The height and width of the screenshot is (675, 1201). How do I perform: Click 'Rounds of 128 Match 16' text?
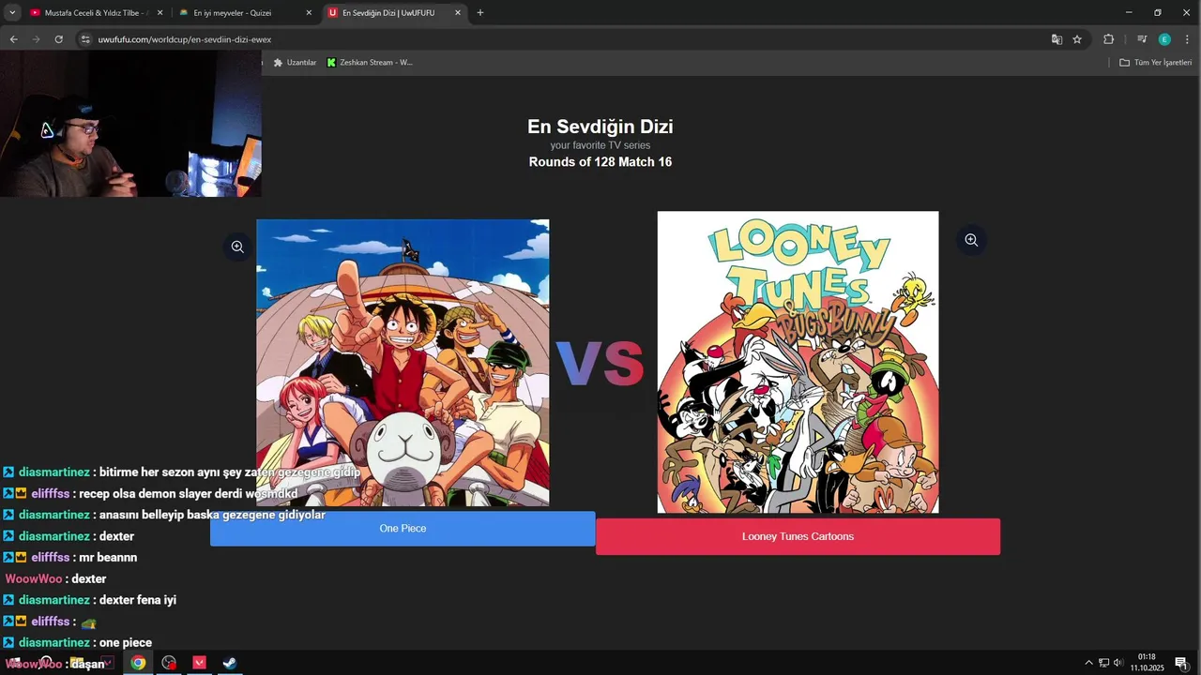point(600,162)
